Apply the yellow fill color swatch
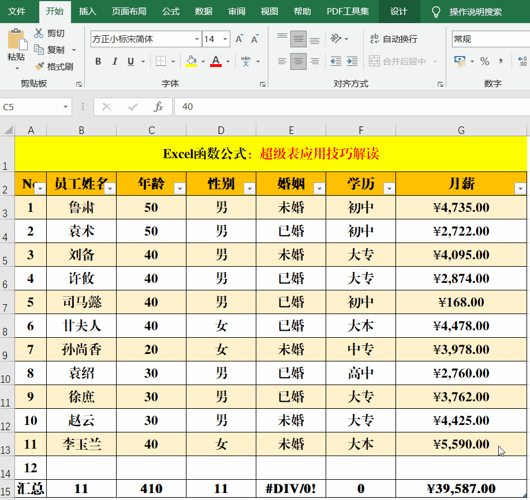Screen dimensions: 530x500 click(191, 61)
